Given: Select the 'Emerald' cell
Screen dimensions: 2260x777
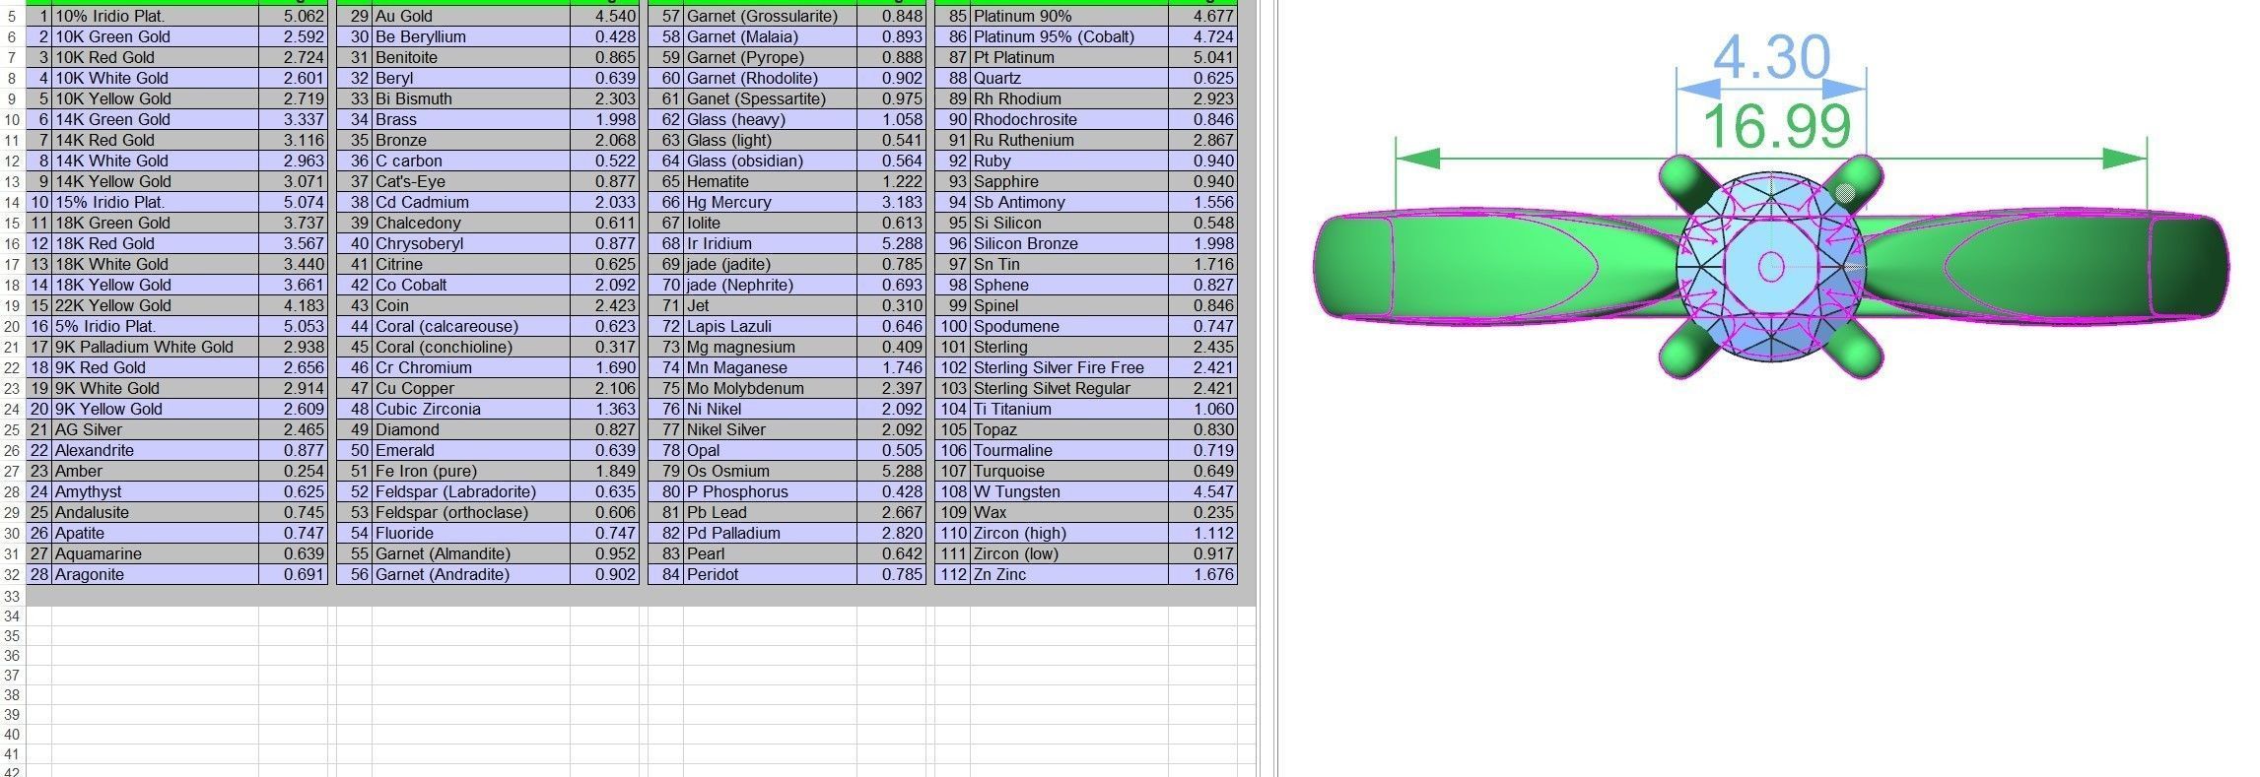Looking at the screenshot, I should [471, 450].
